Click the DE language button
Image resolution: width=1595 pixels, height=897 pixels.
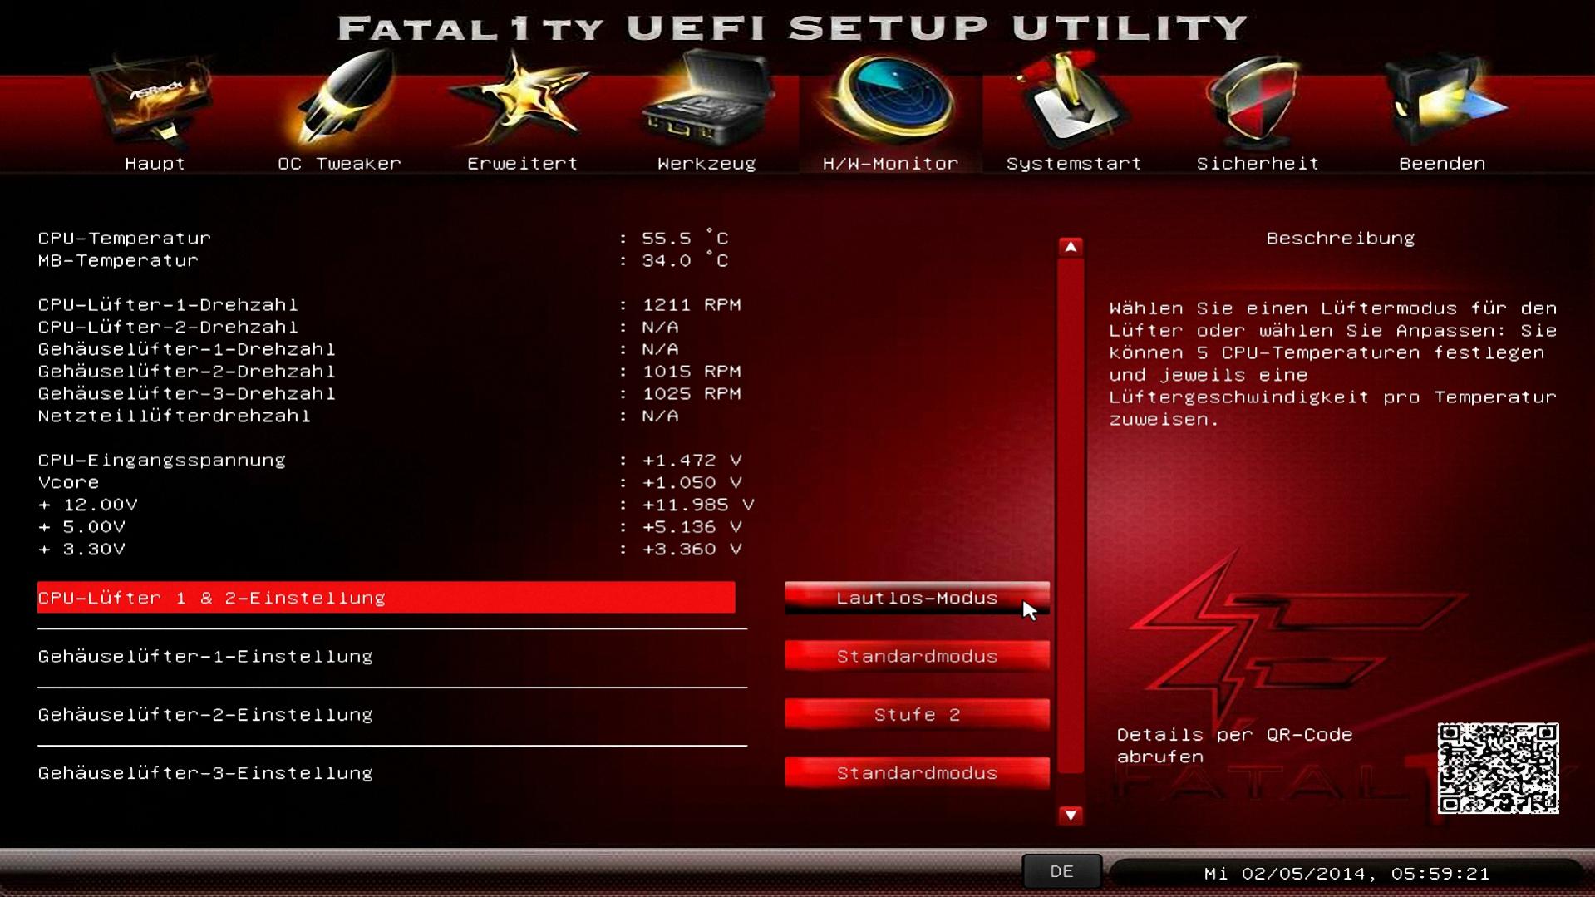1061,871
